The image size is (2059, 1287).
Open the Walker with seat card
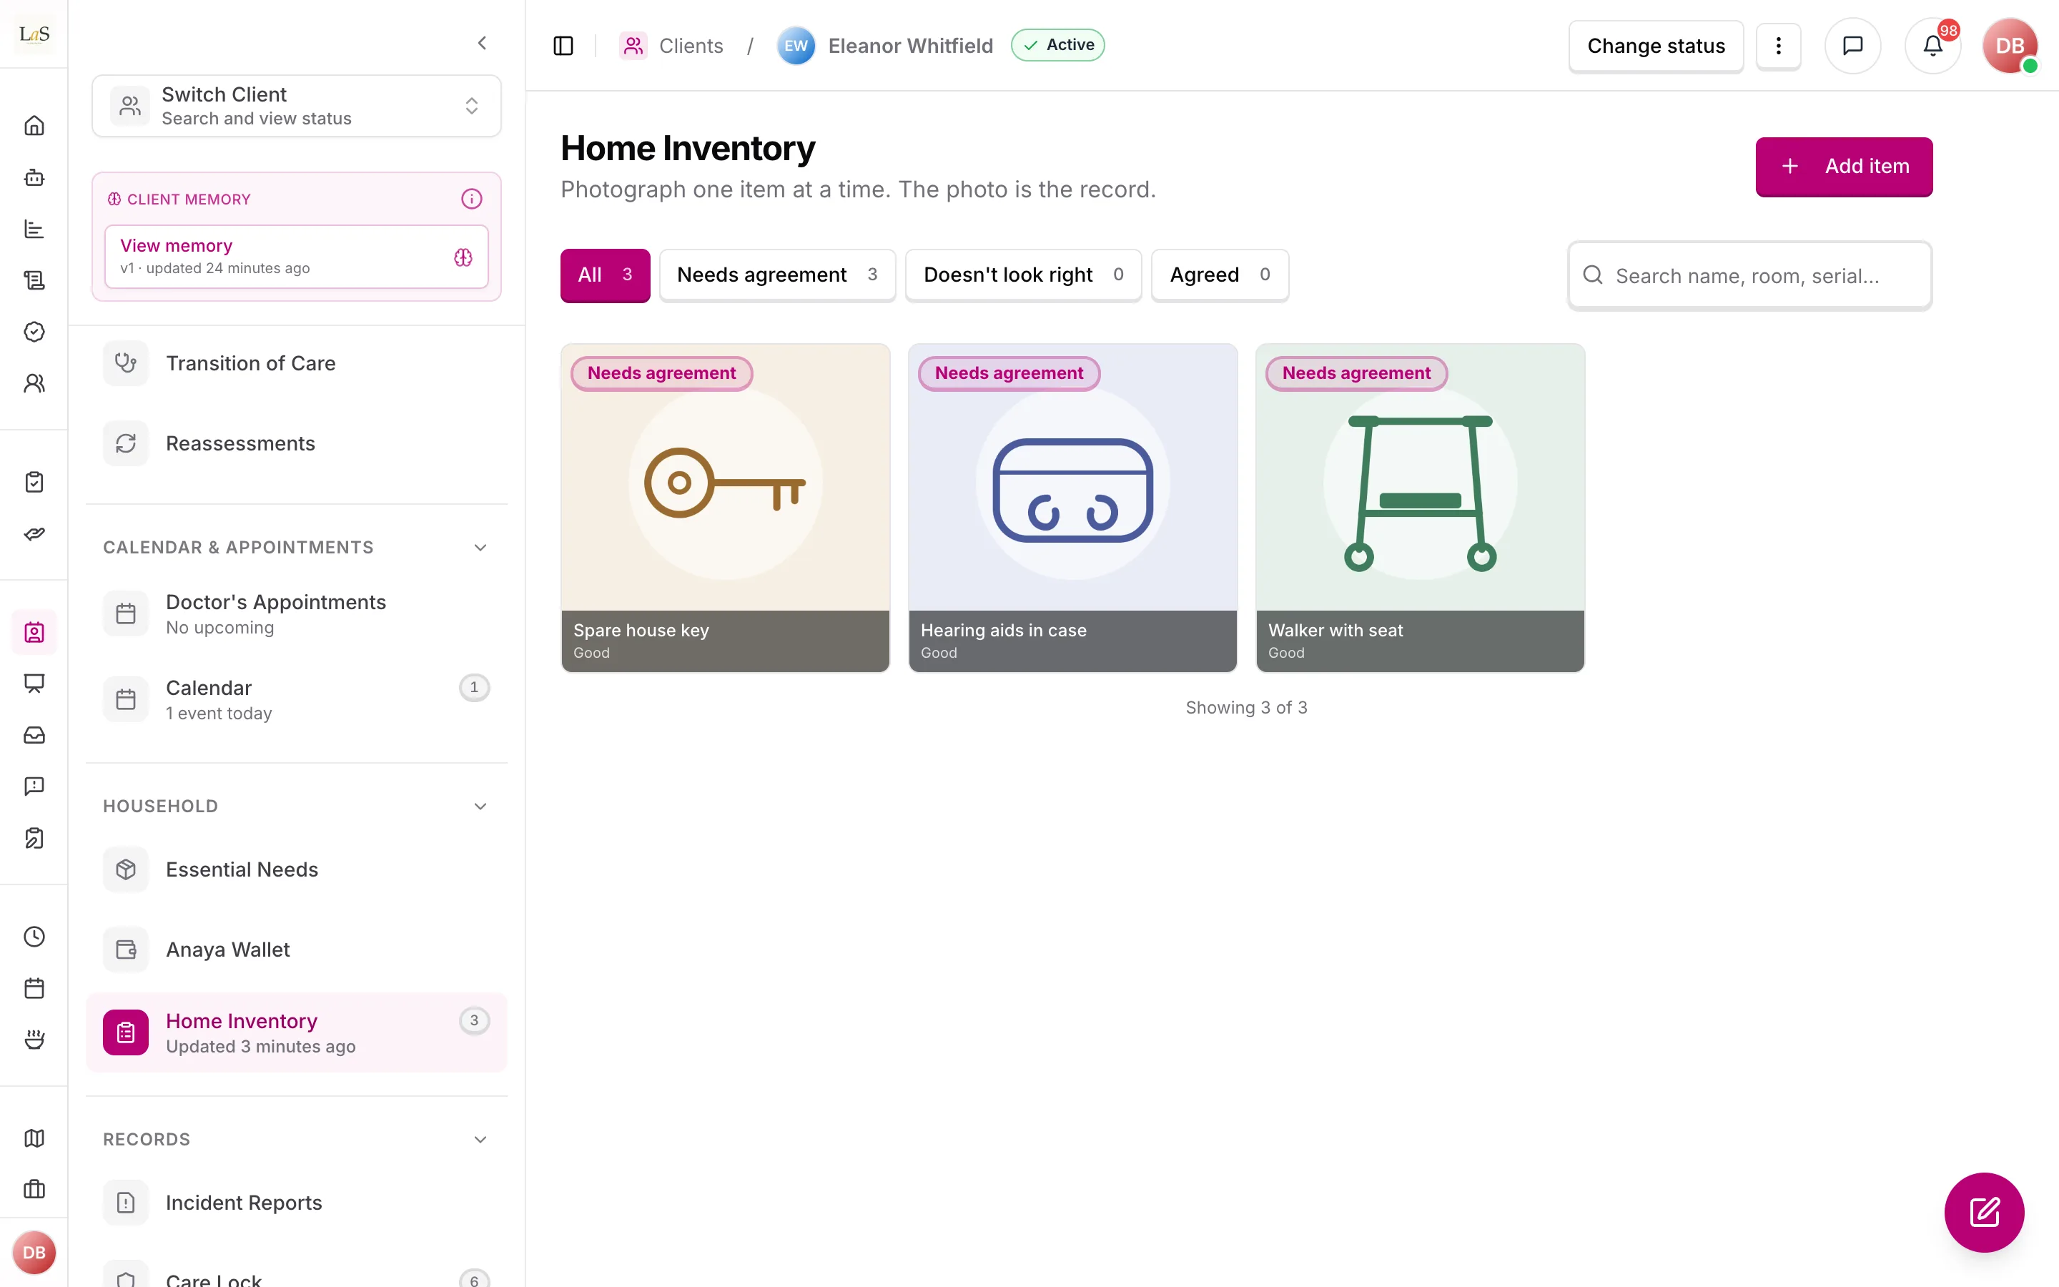coord(1419,508)
